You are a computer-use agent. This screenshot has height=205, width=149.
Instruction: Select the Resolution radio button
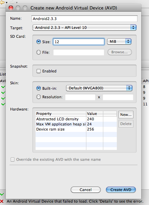(39, 97)
